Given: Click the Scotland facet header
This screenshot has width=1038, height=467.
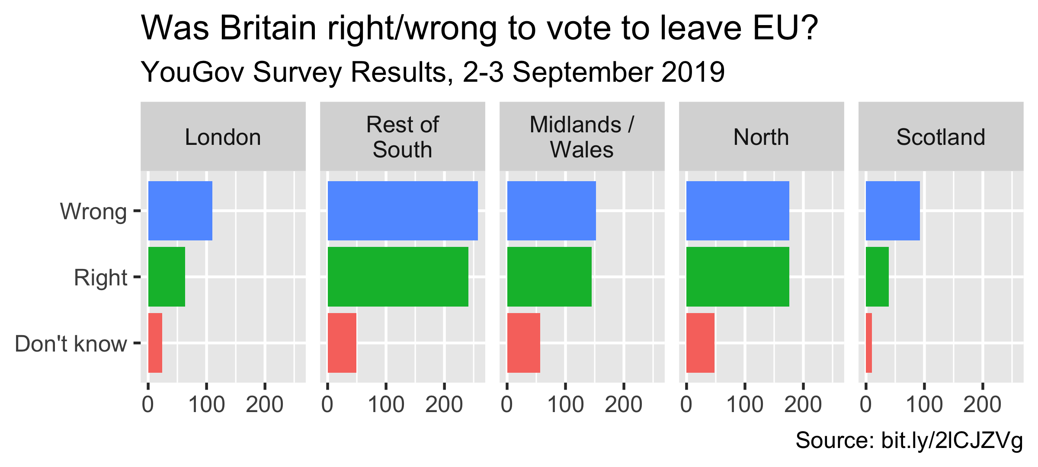Looking at the screenshot, I should 941,137.
